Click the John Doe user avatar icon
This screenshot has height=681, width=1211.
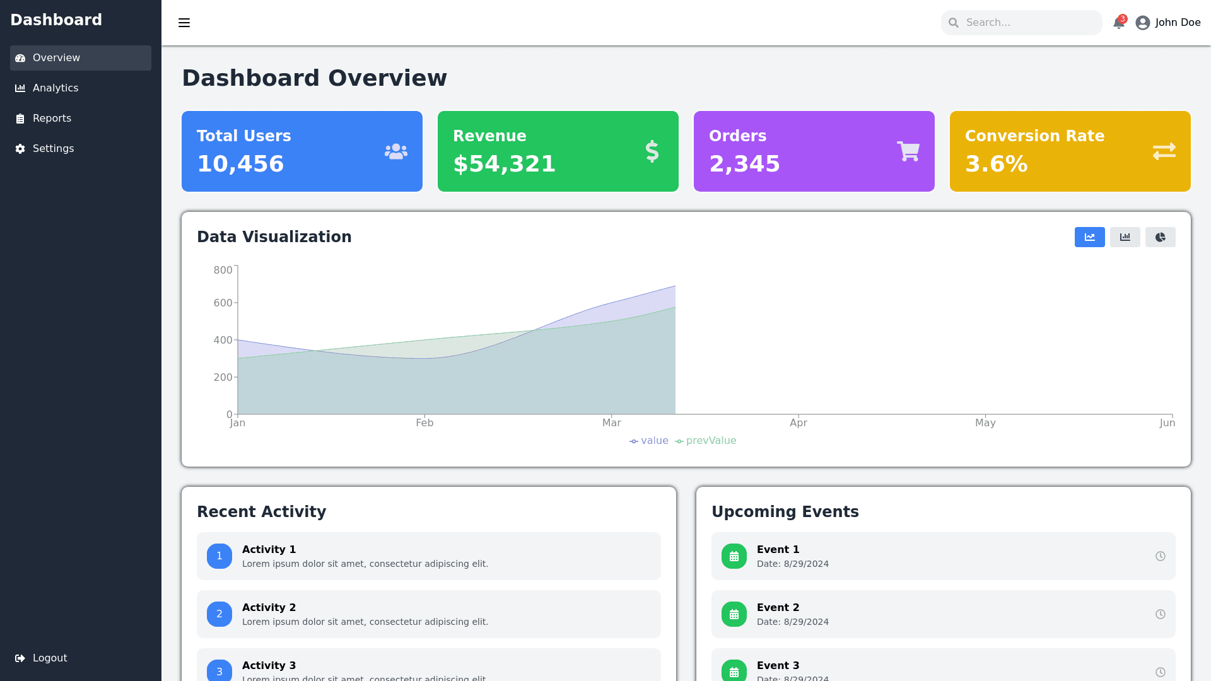pyautogui.click(x=1142, y=23)
